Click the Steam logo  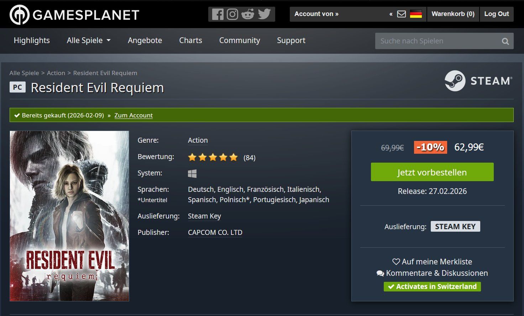pyautogui.click(x=479, y=81)
